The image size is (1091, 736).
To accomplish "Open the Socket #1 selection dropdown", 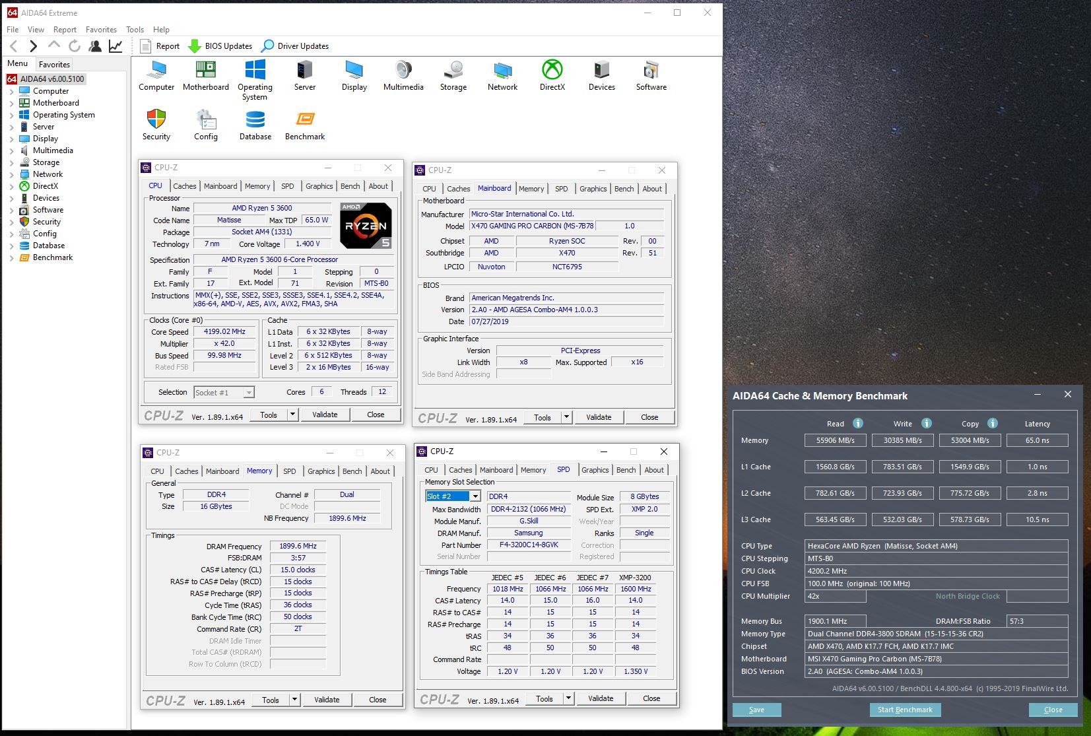I will (249, 393).
